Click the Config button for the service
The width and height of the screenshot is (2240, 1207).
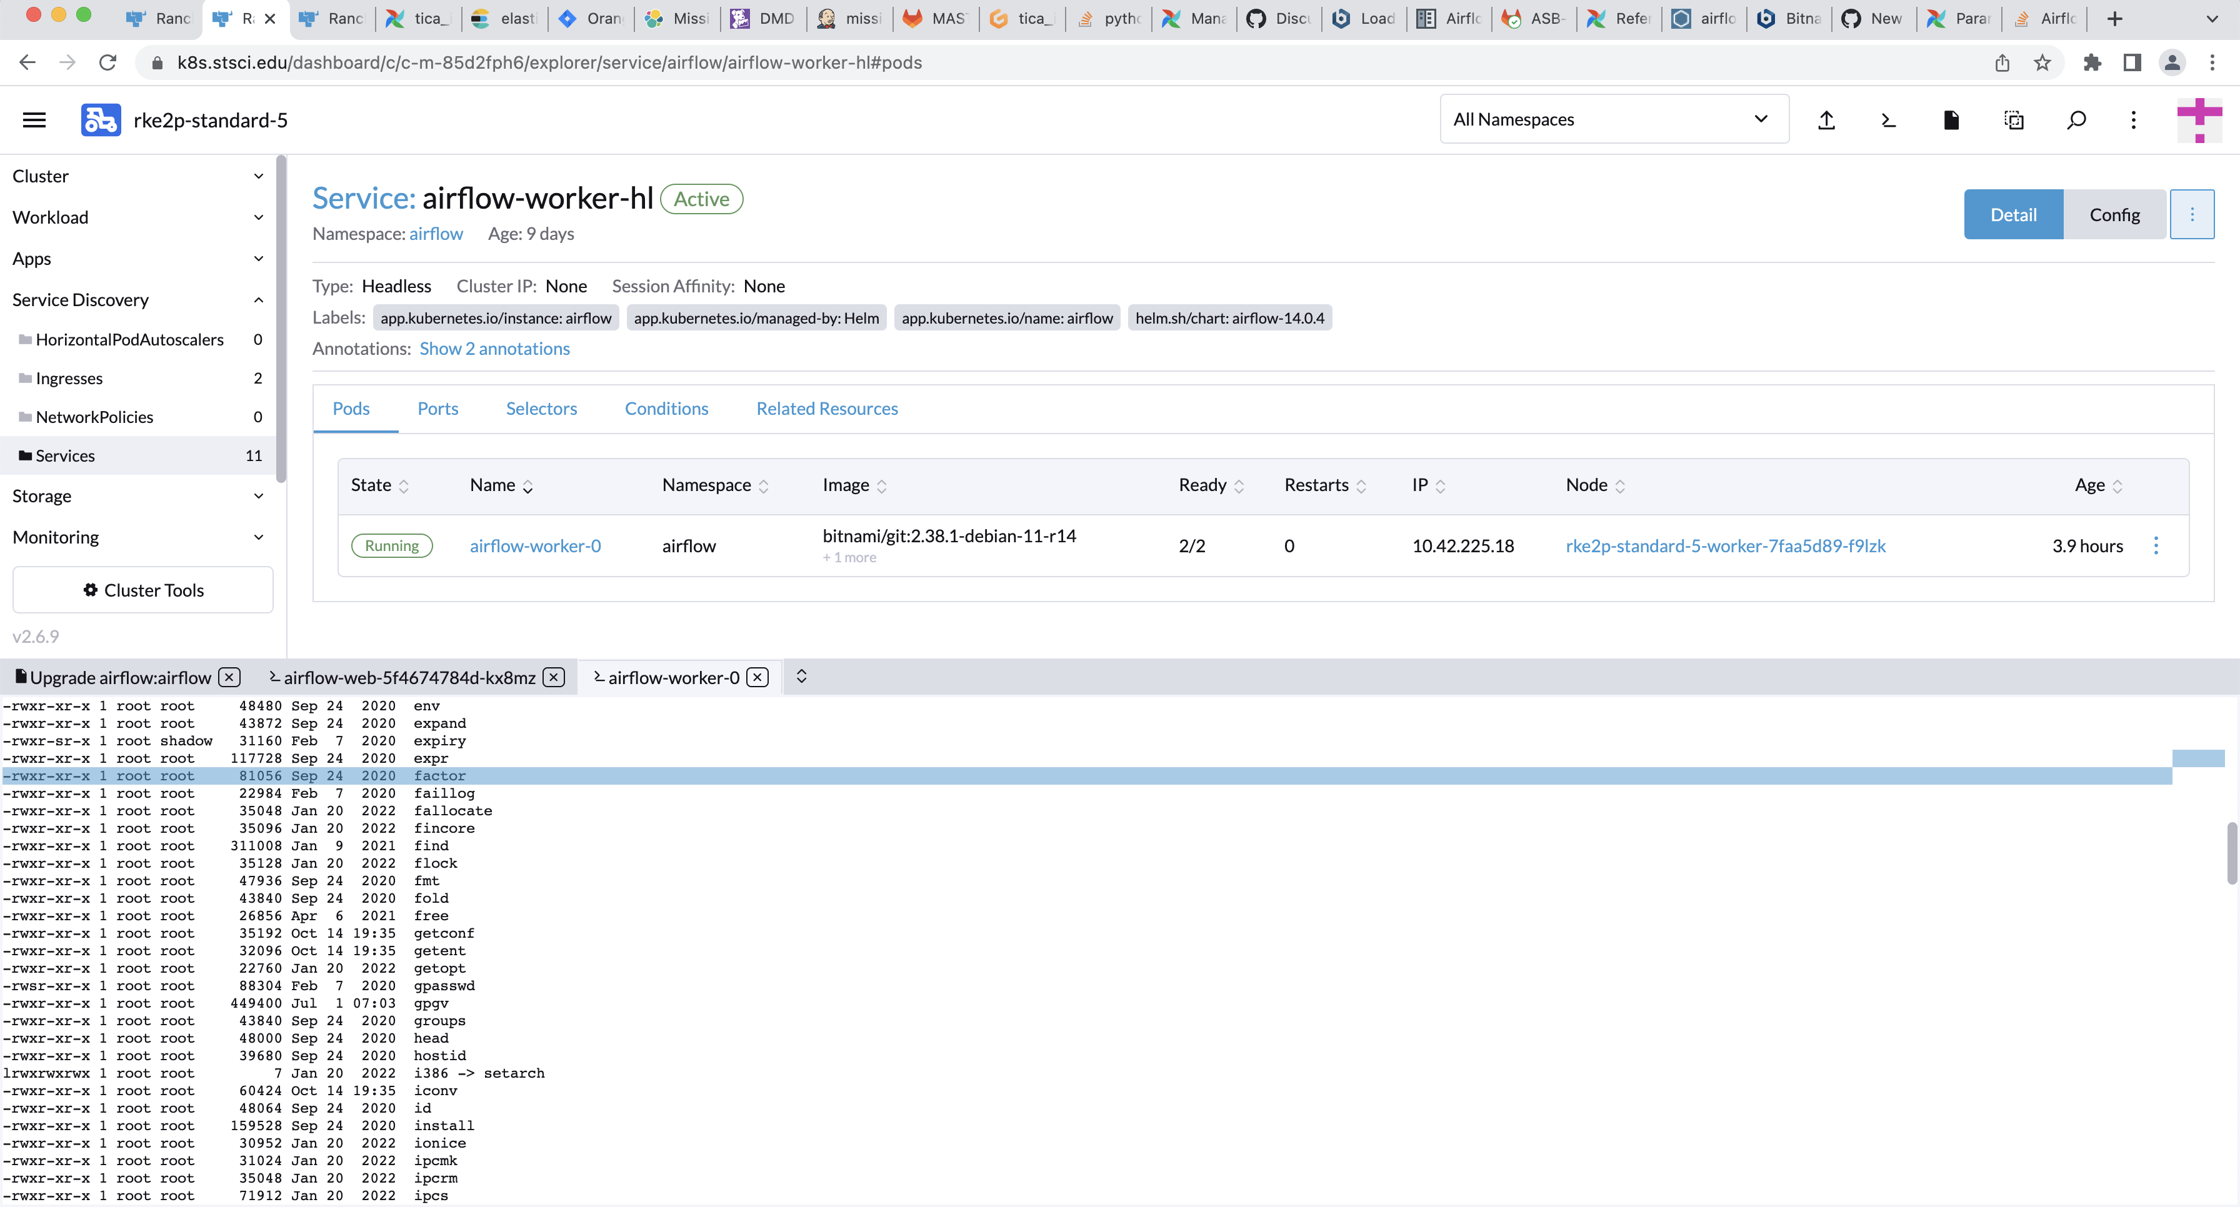click(x=2115, y=214)
